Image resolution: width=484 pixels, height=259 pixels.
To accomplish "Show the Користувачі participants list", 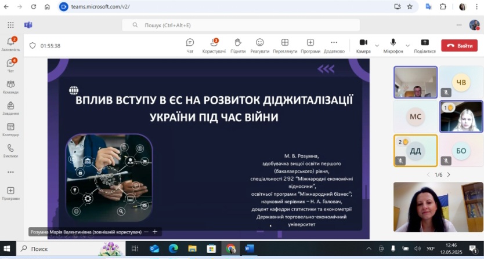I will [x=214, y=45].
